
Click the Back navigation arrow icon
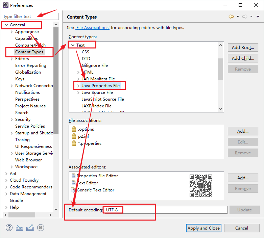pyautogui.click(x=231, y=17)
